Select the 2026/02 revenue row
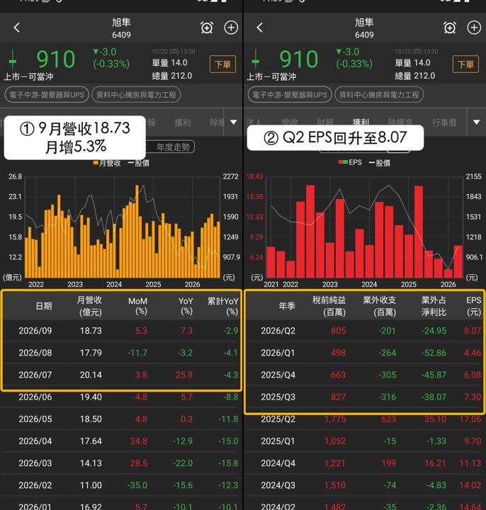 coord(121,485)
